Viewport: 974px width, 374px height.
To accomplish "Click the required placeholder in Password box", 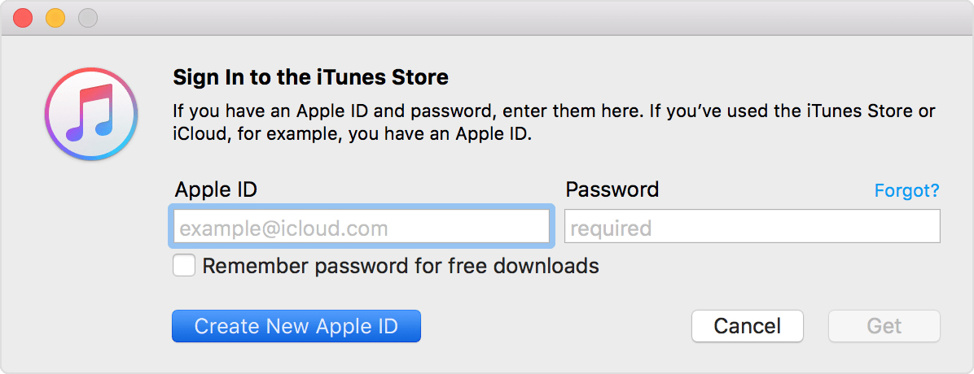I will click(612, 228).
